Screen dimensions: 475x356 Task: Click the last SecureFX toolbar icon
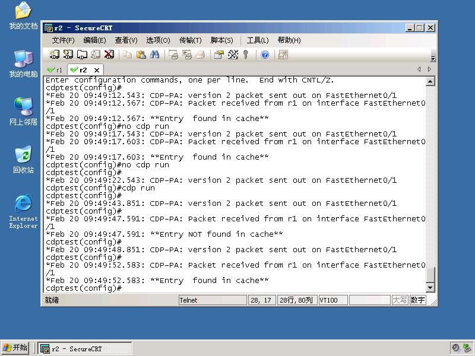pos(283,55)
